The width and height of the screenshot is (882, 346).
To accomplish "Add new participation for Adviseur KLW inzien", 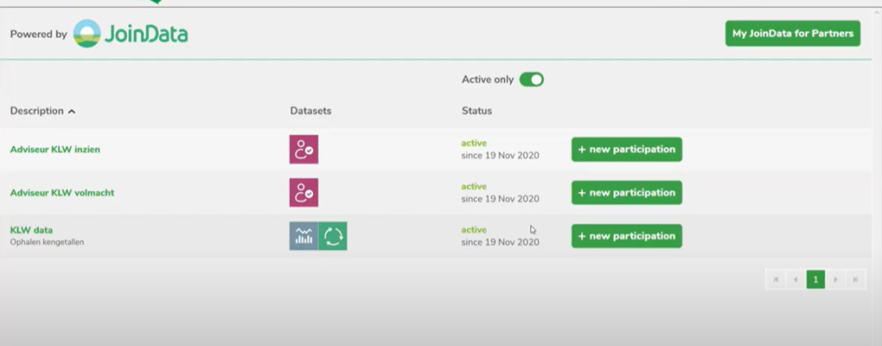I will point(626,150).
